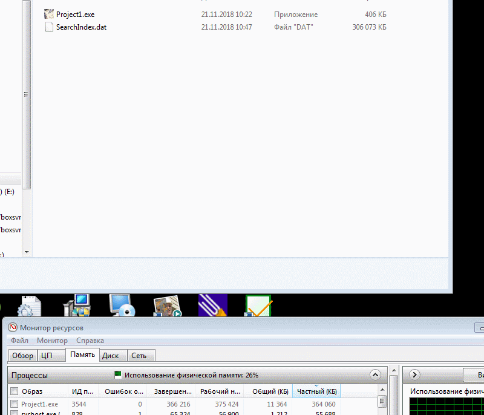Click working set value 375 424
Image resolution: width=484 pixels, height=415 pixels.
[227, 404]
